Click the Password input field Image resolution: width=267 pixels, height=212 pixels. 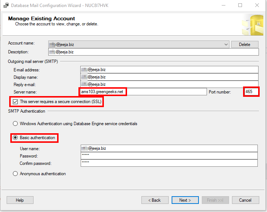click(x=169, y=156)
